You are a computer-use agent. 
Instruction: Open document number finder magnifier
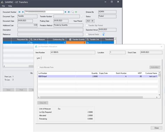[x=73, y=12]
